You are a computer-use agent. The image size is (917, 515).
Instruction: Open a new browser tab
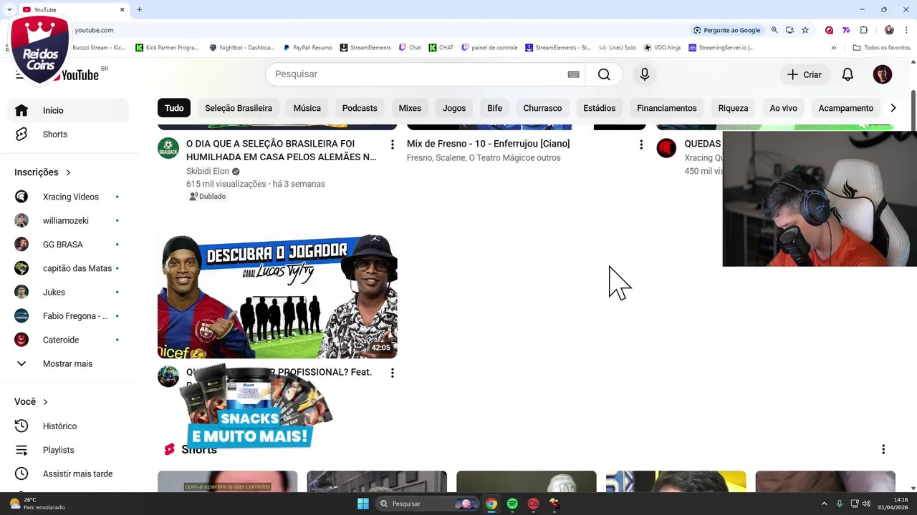(x=139, y=9)
